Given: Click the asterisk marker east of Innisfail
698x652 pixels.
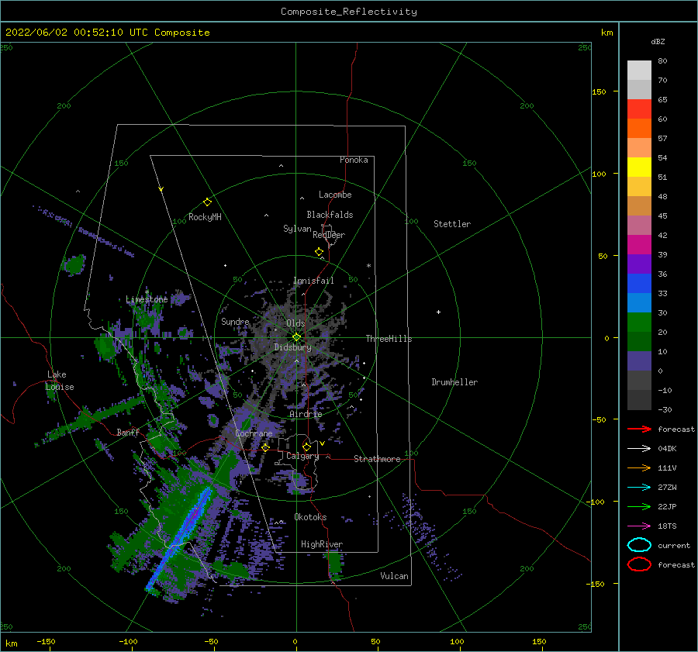Looking at the screenshot, I should [368, 266].
